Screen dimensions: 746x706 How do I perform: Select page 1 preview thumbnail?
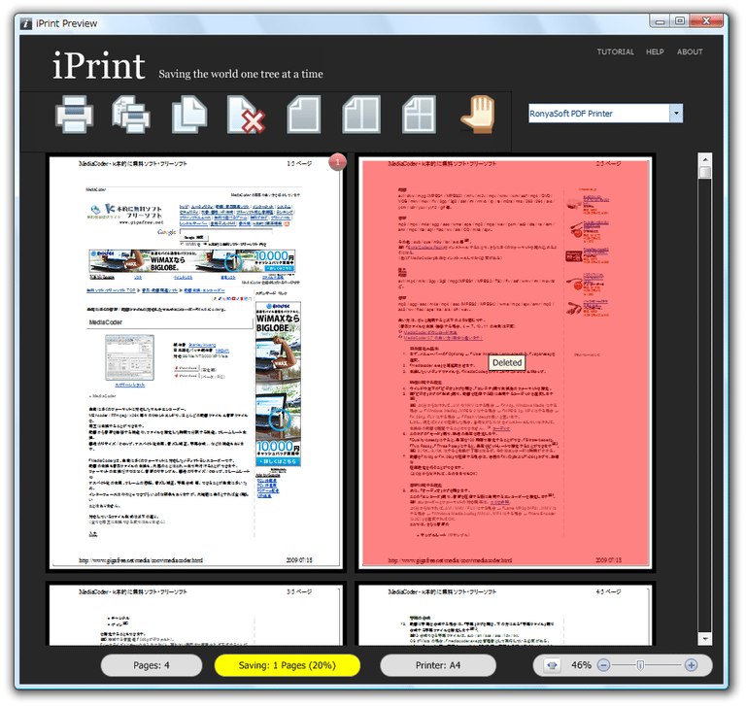[195, 362]
